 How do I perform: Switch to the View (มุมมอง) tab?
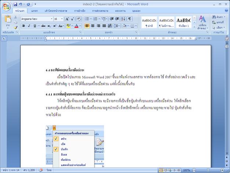point(136,11)
